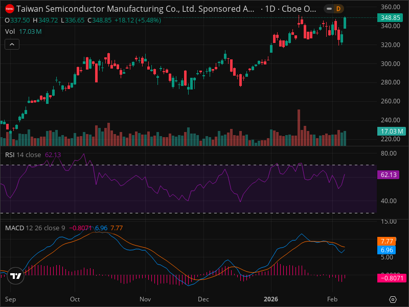The width and height of the screenshot is (409, 307).
Task: Click the Nov date axis label
Action: 145,299
